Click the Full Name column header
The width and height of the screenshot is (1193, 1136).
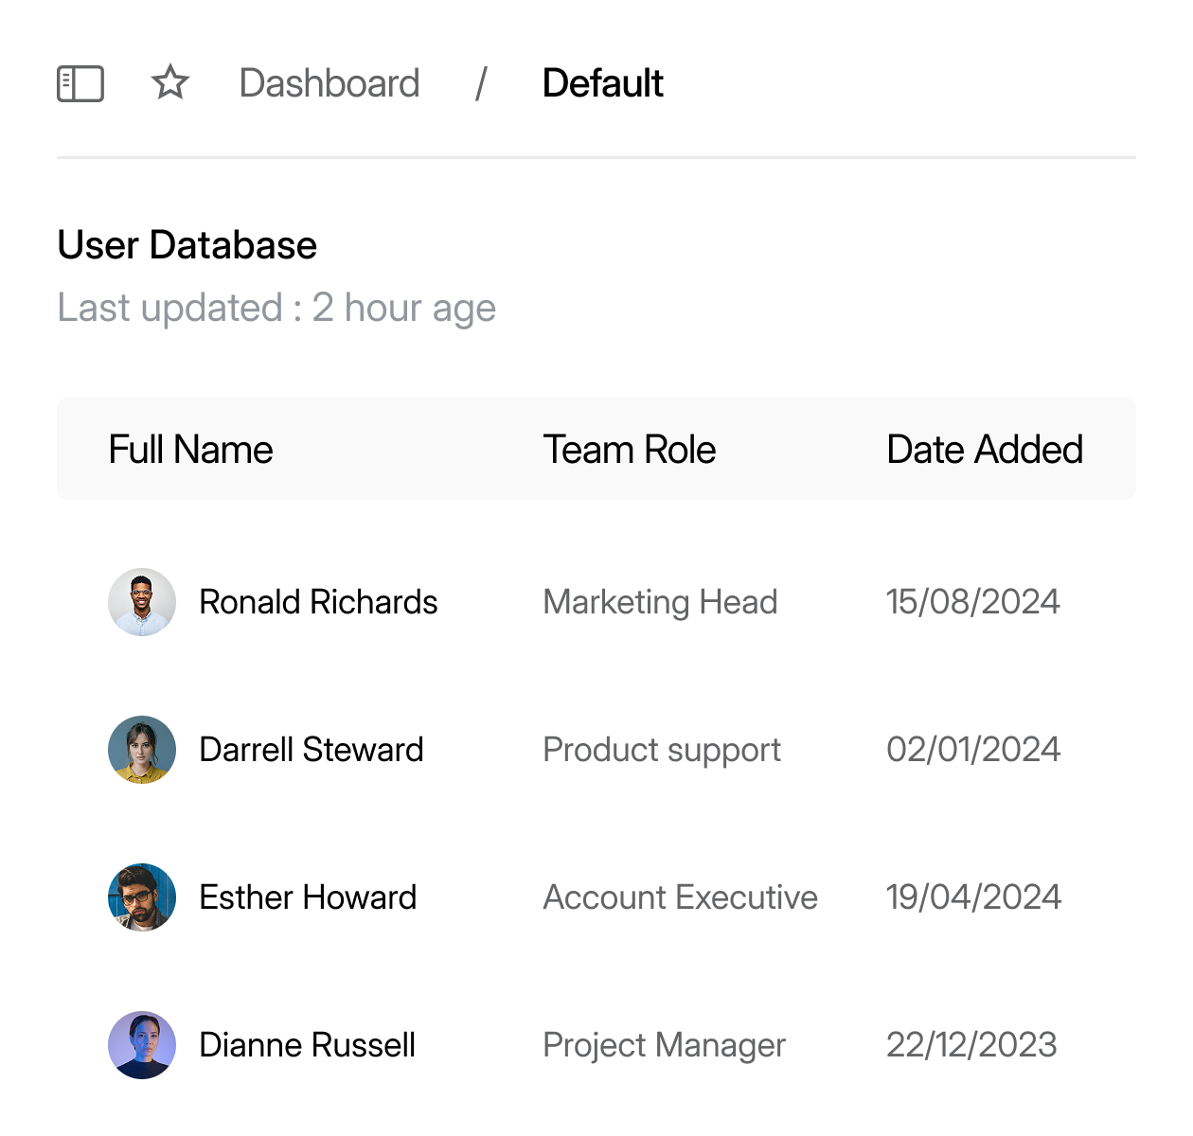click(190, 450)
